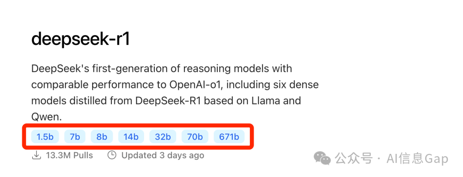Open the deepseek-r1 model title

tap(81, 39)
